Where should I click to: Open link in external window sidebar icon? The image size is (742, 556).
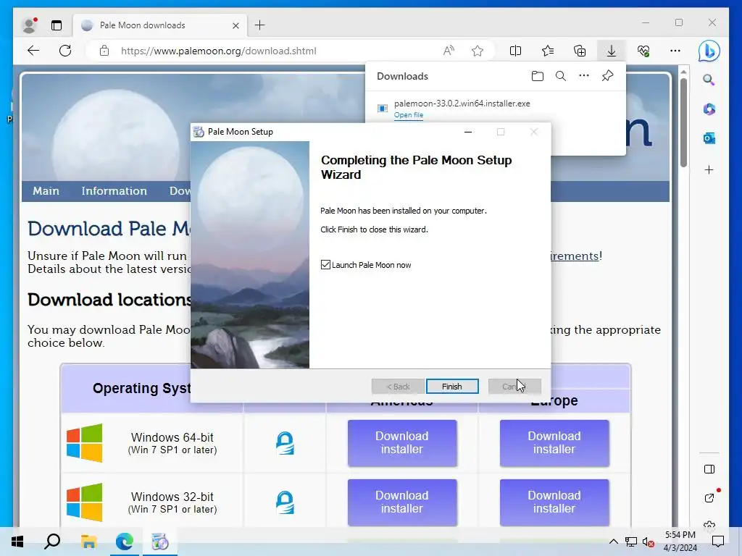[709, 497]
